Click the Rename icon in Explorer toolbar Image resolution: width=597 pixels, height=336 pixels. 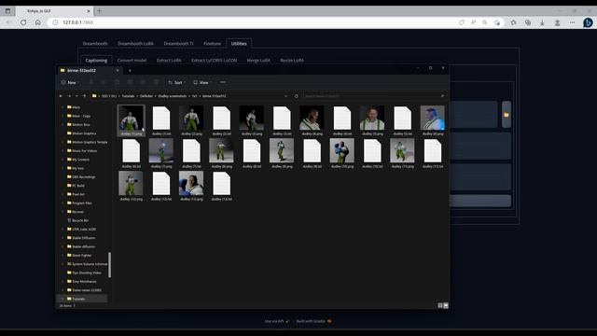click(131, 82)
